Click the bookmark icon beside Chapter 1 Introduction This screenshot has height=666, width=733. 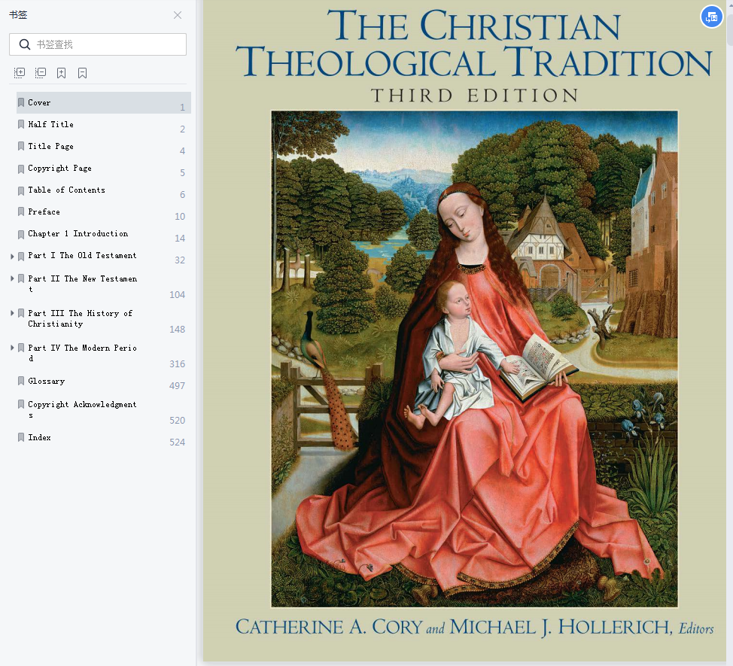[21, 234]
